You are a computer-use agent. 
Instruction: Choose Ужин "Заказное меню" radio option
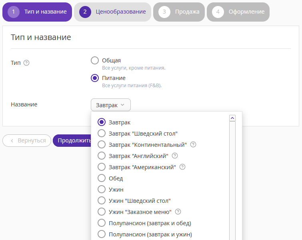tap(102, 212)
